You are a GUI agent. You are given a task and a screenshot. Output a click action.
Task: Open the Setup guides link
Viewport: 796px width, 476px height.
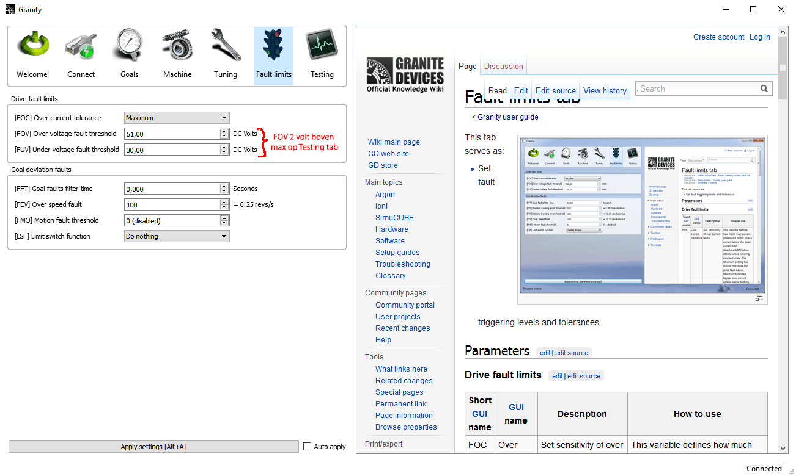[397, 253]
